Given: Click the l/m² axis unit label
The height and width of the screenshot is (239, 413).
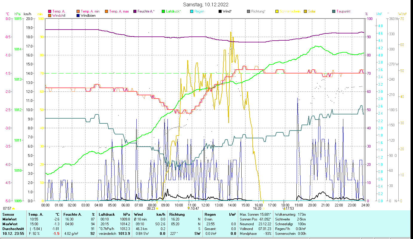Looking at the screenshot, I should click(379, 14).
